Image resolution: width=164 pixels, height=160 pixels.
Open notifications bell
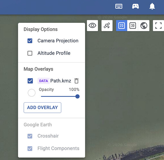pyautogui.click(x=152, y=6)
